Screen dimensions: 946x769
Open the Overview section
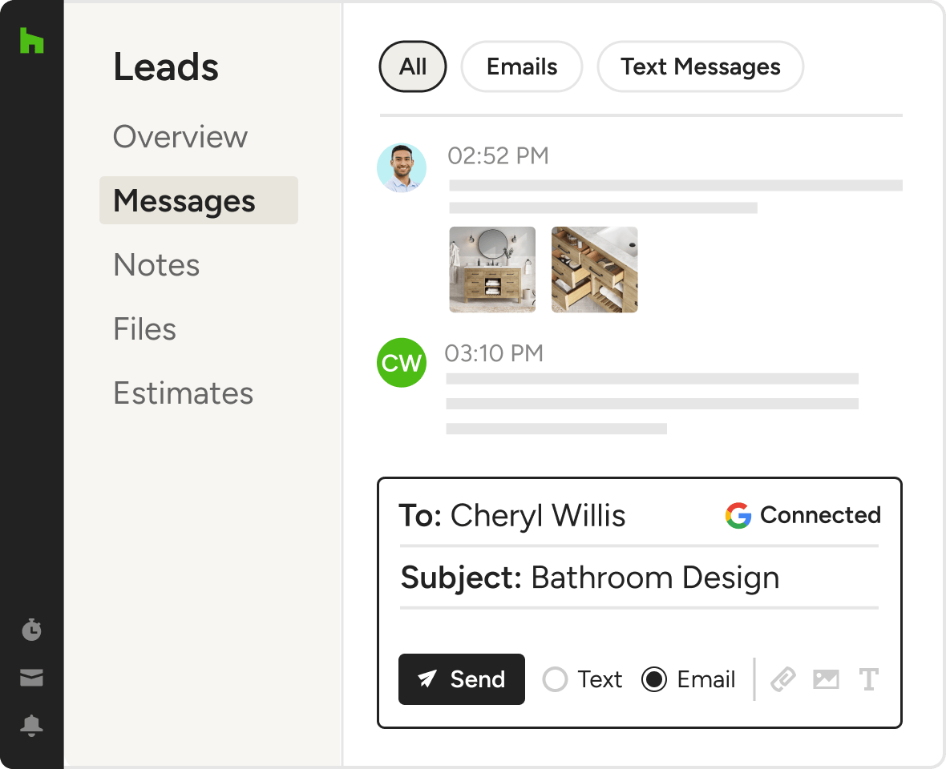tap(180, 137)
